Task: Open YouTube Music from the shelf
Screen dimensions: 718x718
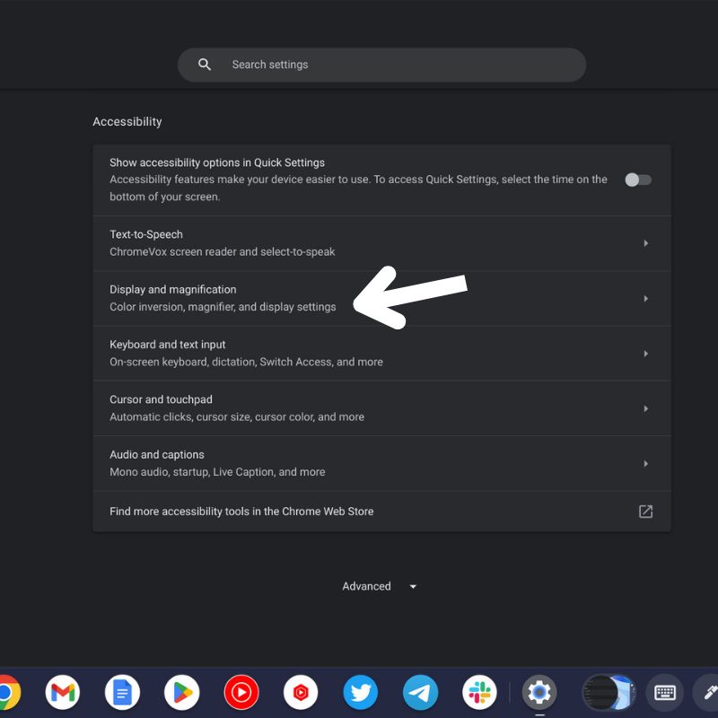Action: pos(241,692)
